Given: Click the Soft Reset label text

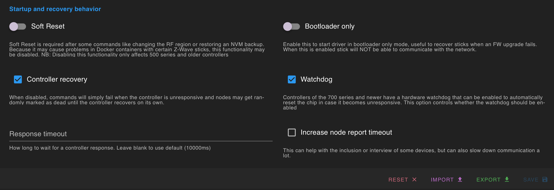Looking at the screenshot, I should click(x=48, y=26).
